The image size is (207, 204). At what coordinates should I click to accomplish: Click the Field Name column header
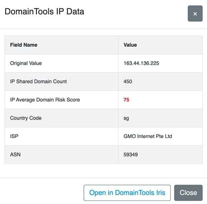(x=23, y=45)
